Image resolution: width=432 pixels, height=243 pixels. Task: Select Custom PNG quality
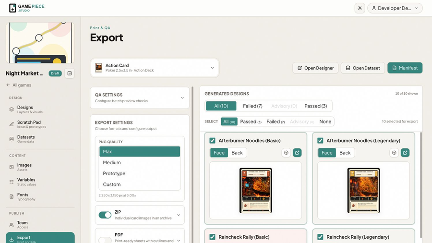pos(140,184)
